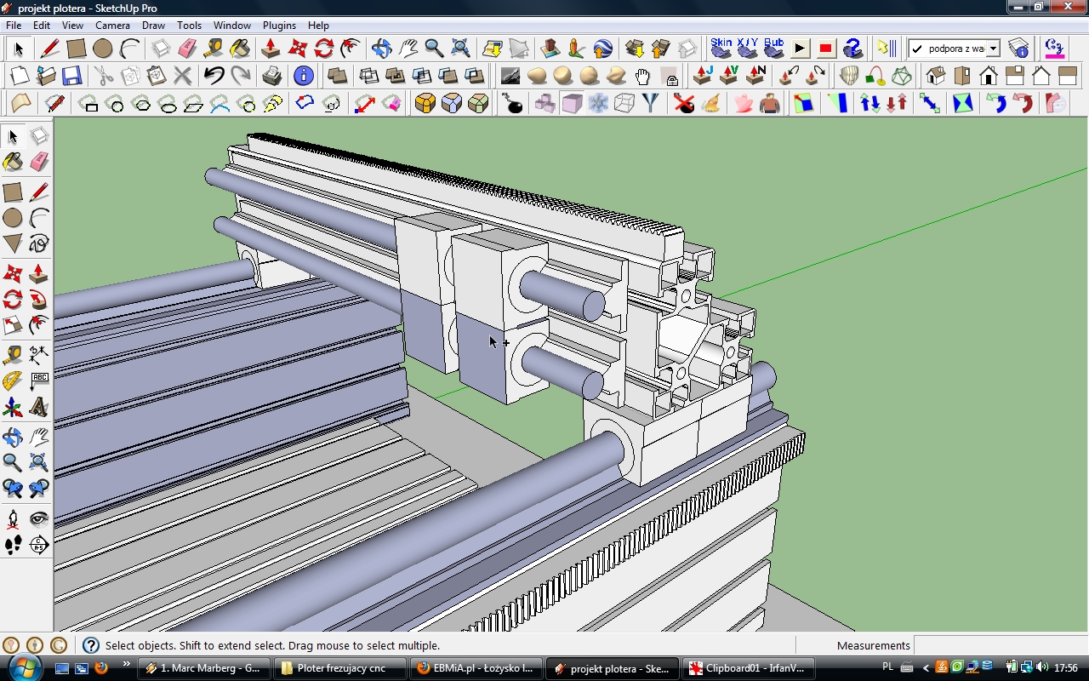Click the status bar help question icon
Screen dimensions: 1089x681
(x=90, y=645)
